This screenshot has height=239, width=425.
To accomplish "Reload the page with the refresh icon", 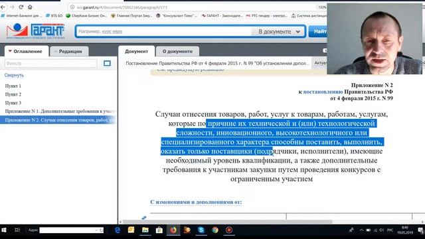I will pos(21,7).
